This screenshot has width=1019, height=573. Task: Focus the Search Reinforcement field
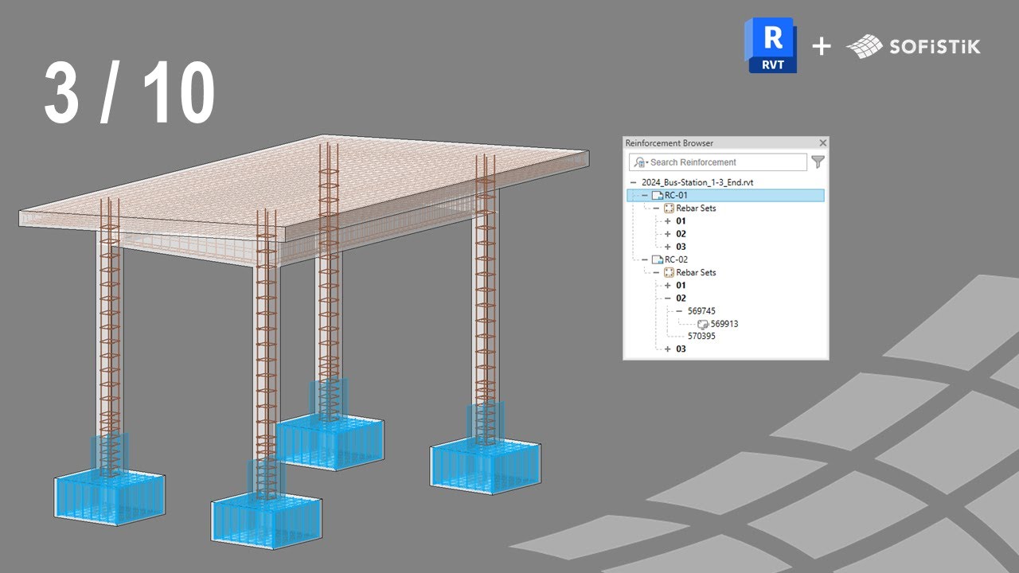tap(718, 162)
